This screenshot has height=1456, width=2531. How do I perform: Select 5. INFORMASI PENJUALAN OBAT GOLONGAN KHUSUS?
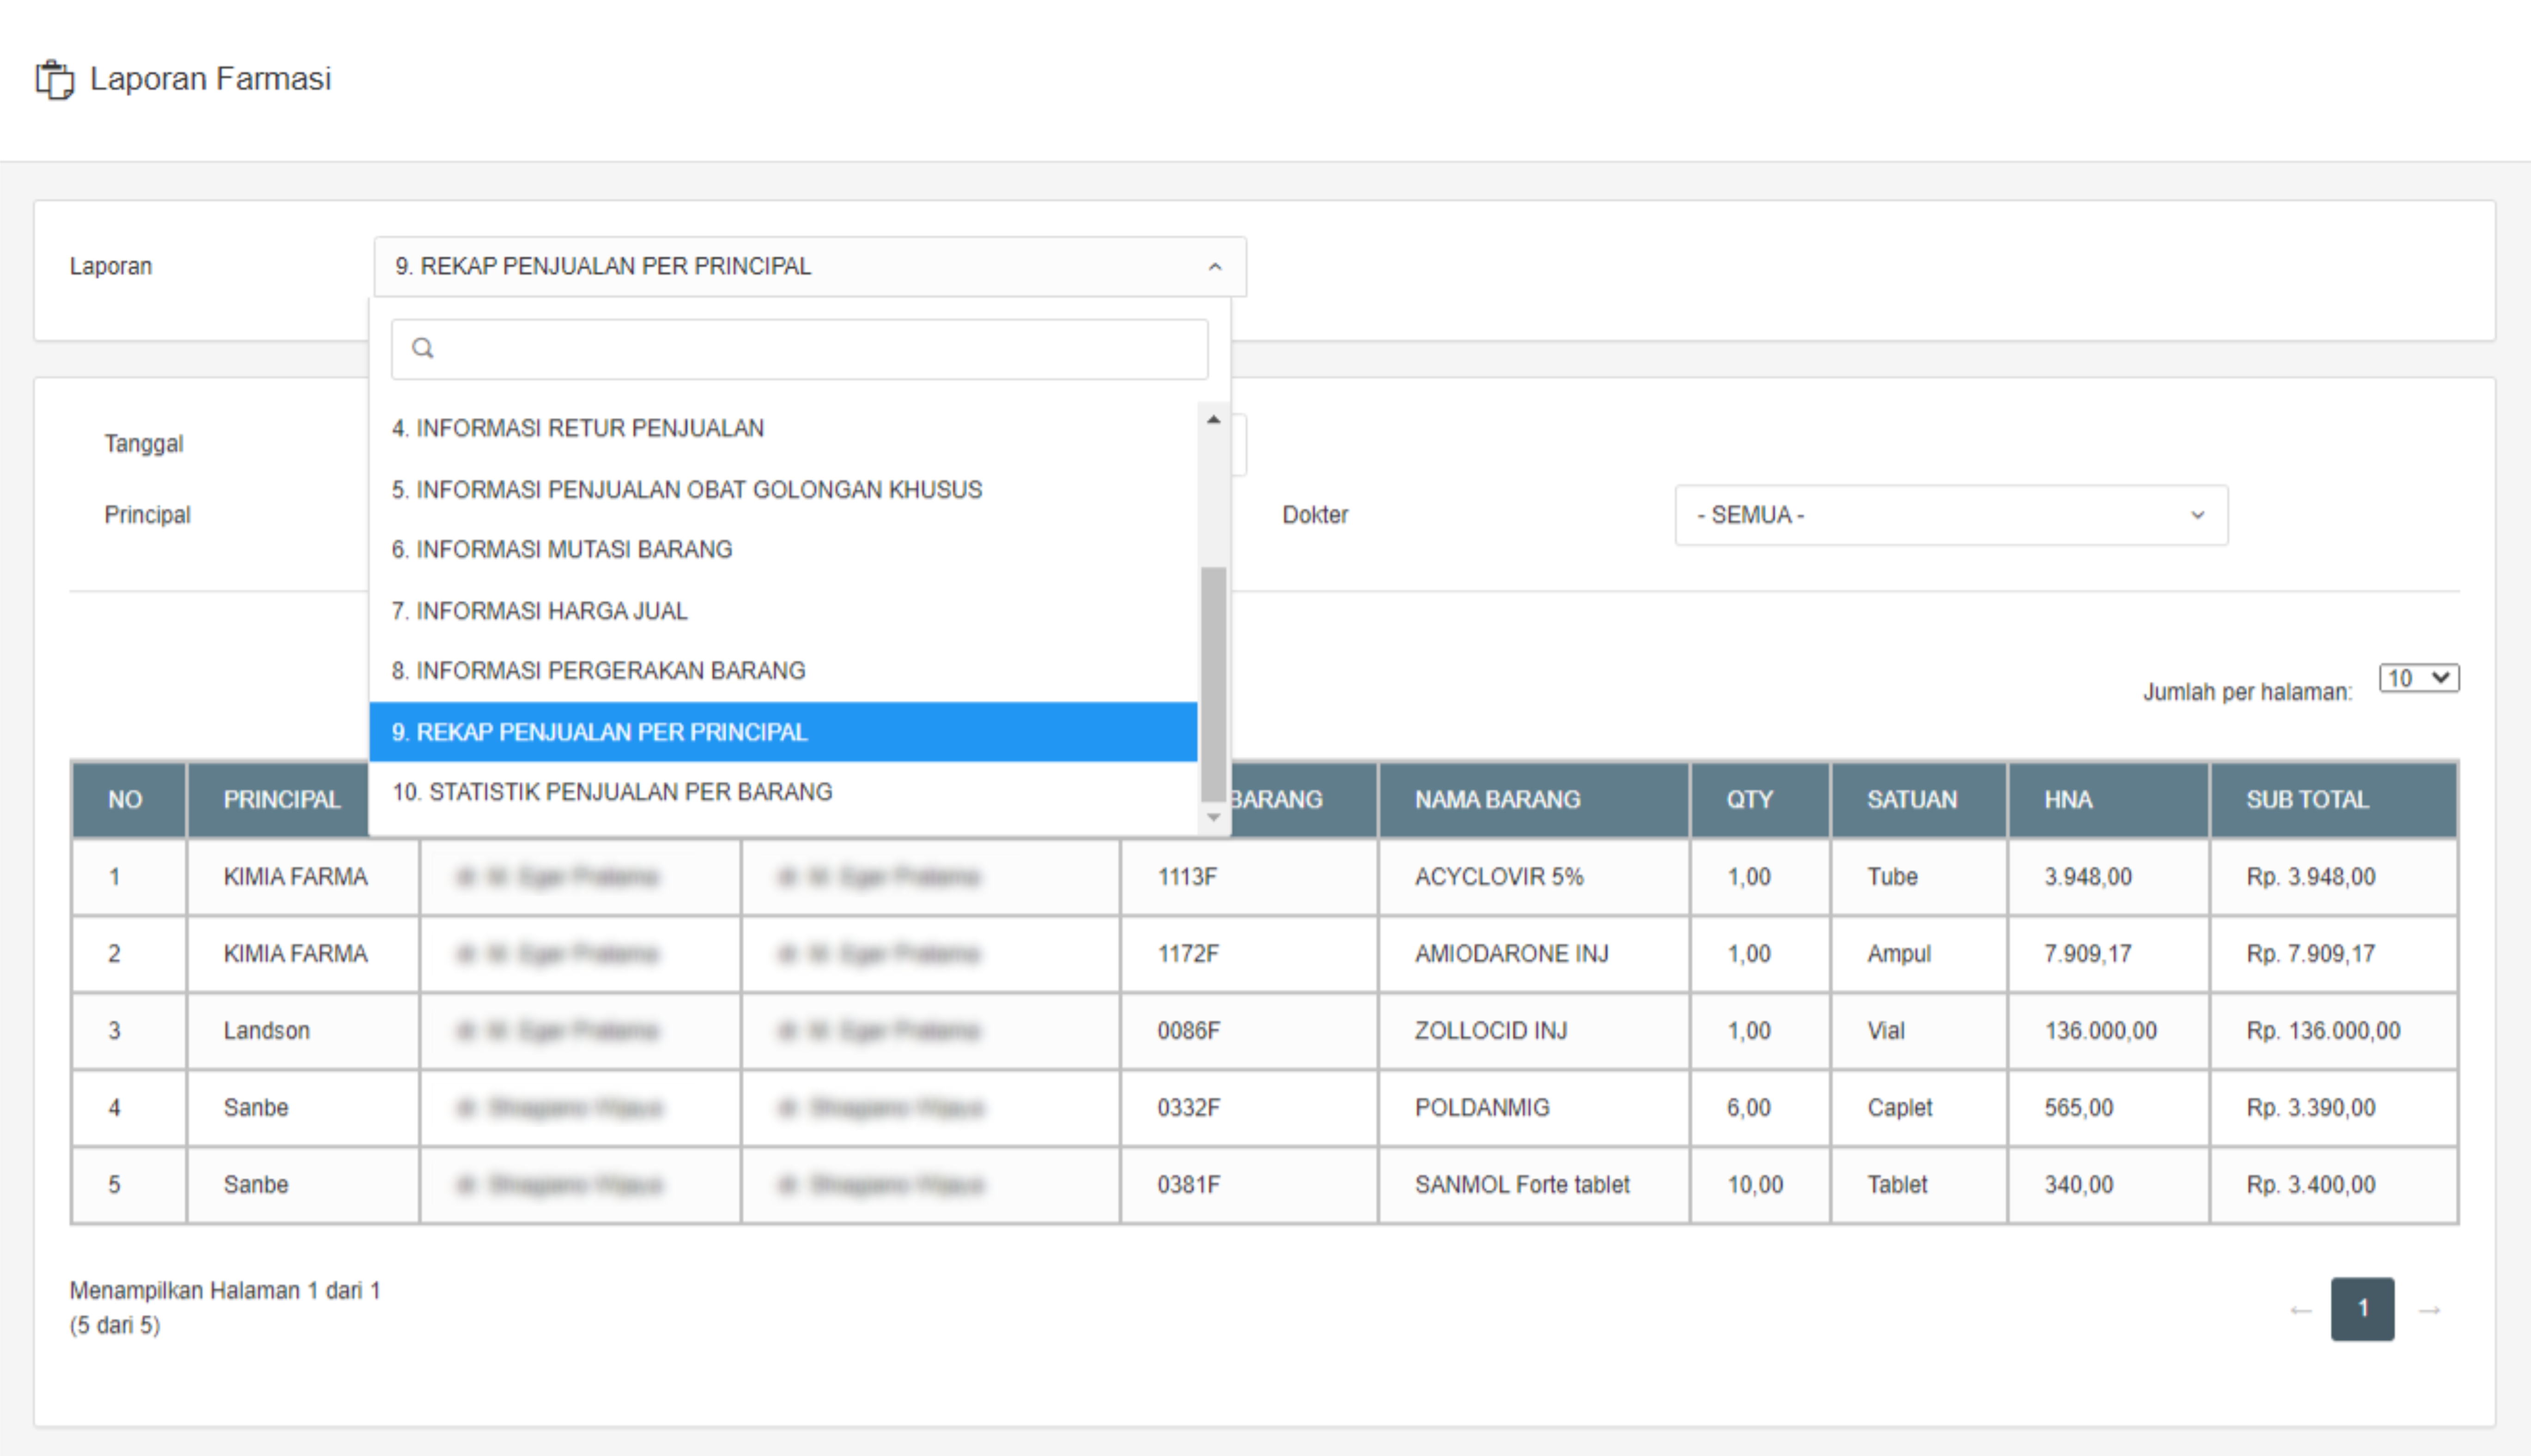tap(687, 489)
